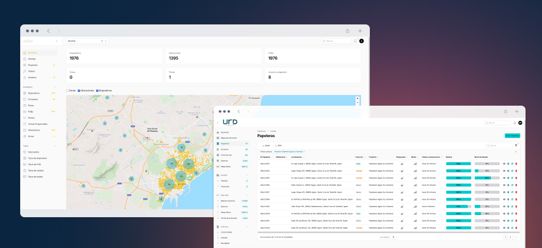This screenshot has width=542, height=248.
Task: Click the Crear Papelera button
Action: pos(512,136)
